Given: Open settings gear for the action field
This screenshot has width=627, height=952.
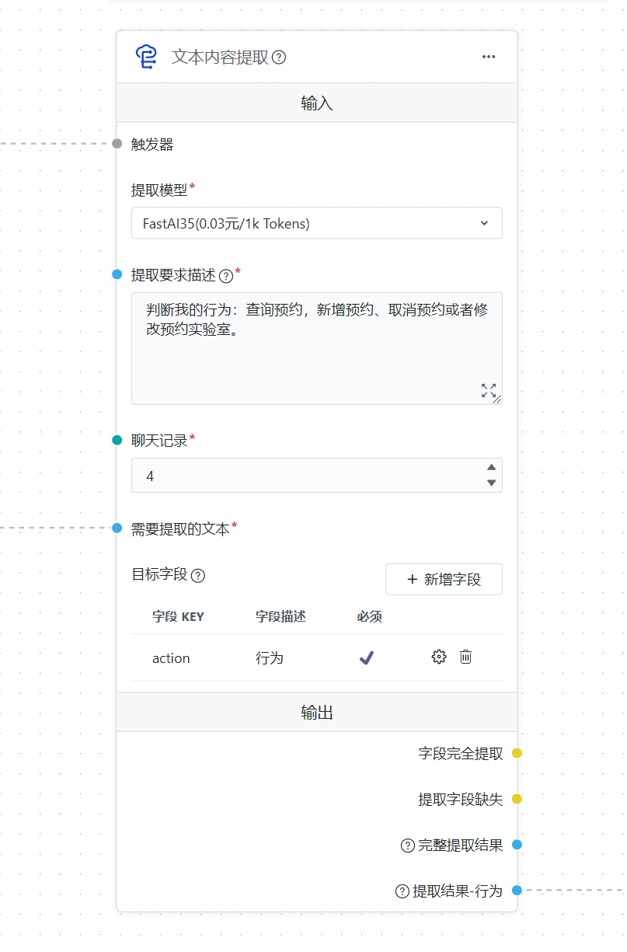Looking at the screenshot, I should [439, 657].
